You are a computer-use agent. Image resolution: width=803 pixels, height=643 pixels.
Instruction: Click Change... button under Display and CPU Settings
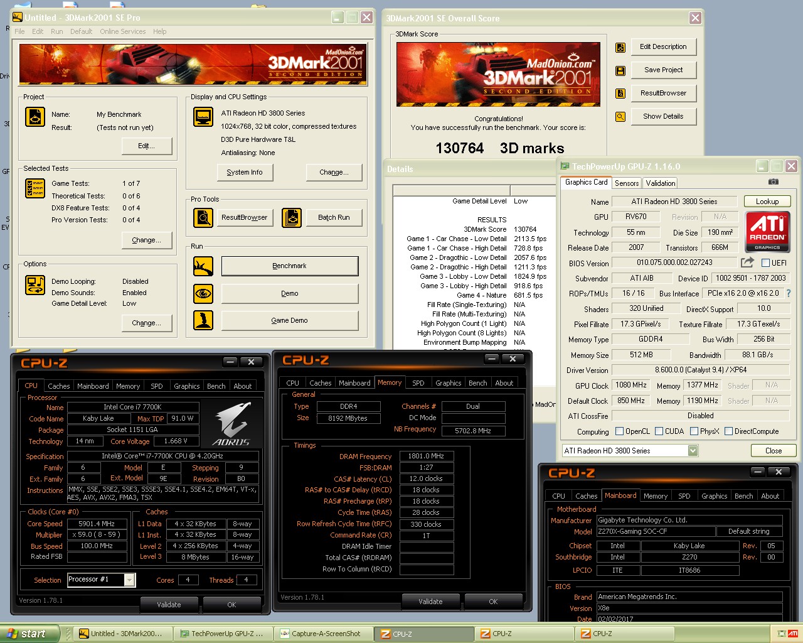point(334,173)
